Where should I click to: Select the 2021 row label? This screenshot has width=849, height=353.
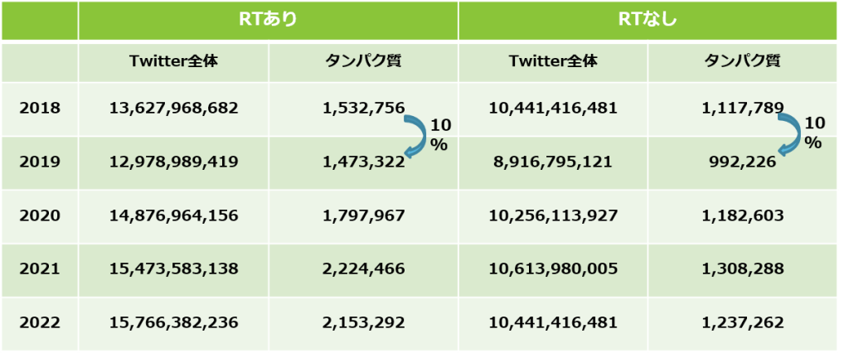coord(40,269)
